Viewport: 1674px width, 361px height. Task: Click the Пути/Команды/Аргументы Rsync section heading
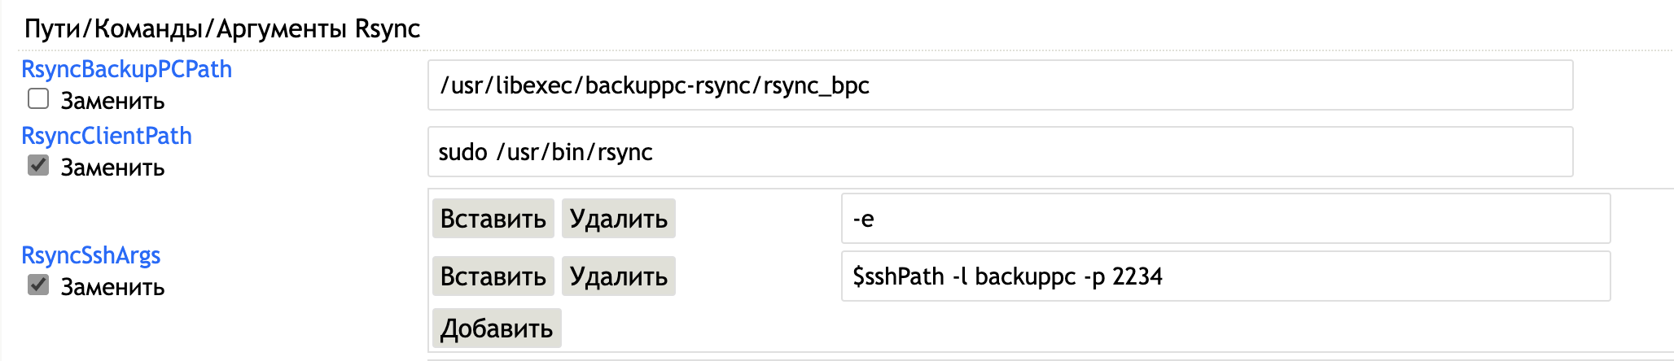pos(222,29)
